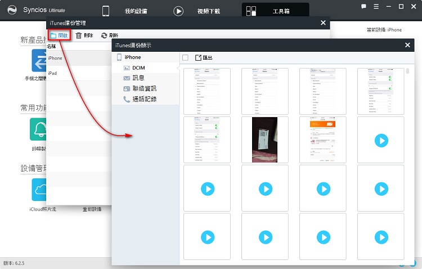Click the 匯出 export button
Screen dimensions: 422x269
pos(204,57)
